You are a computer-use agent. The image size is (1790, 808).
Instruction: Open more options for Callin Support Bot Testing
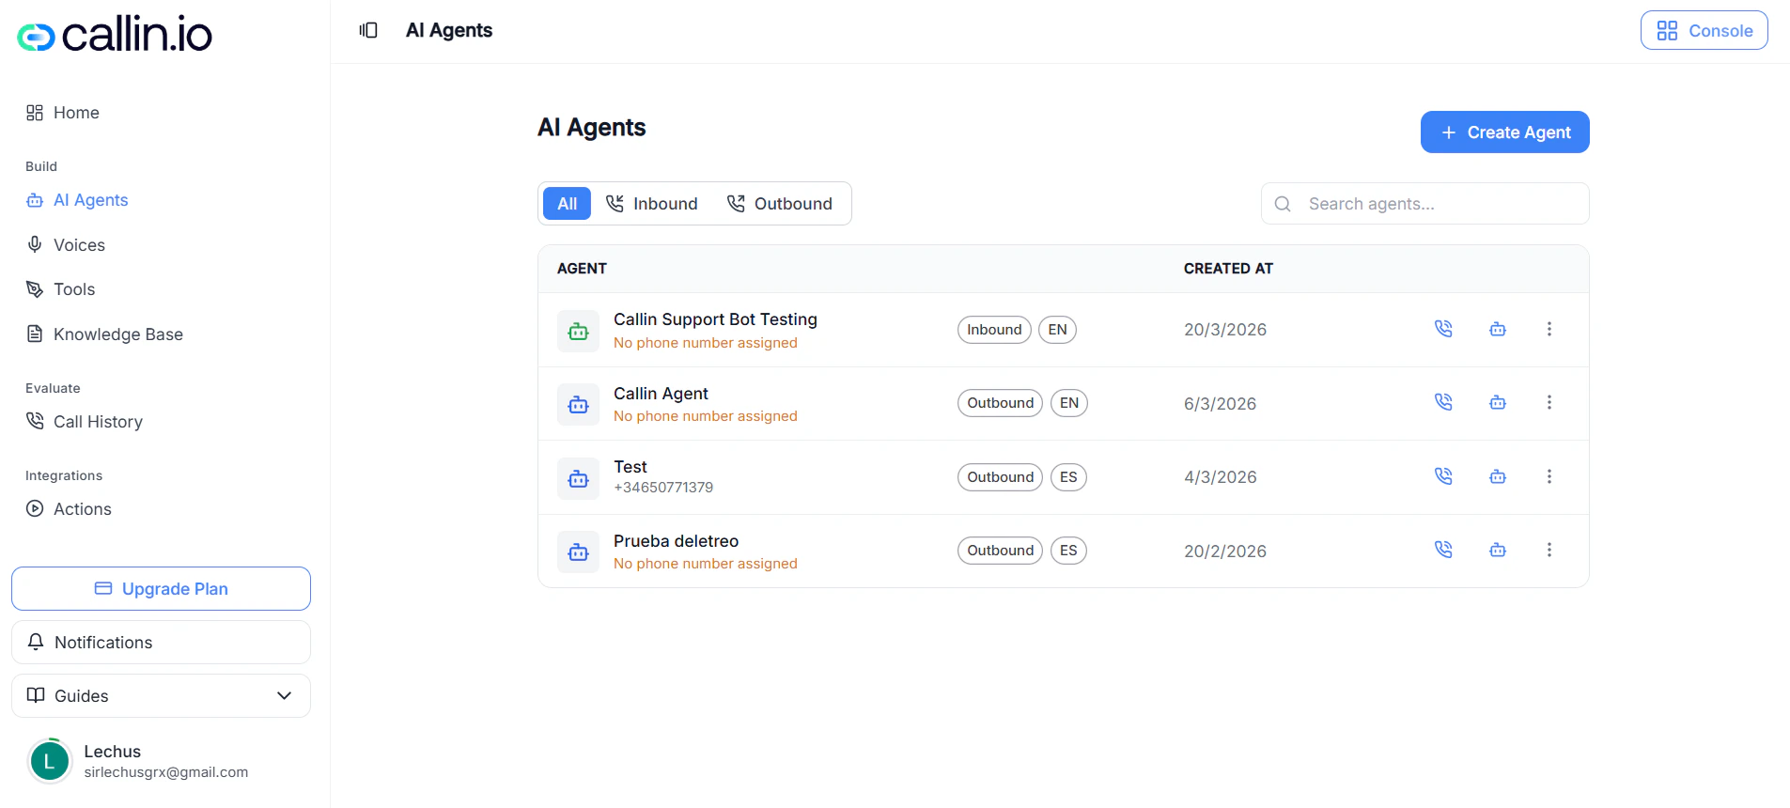point(1549,329)
